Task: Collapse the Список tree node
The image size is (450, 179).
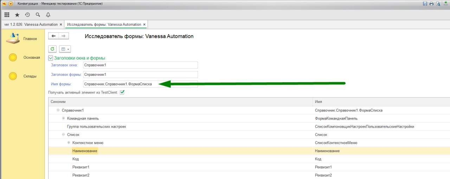Action: coord(64,135)
